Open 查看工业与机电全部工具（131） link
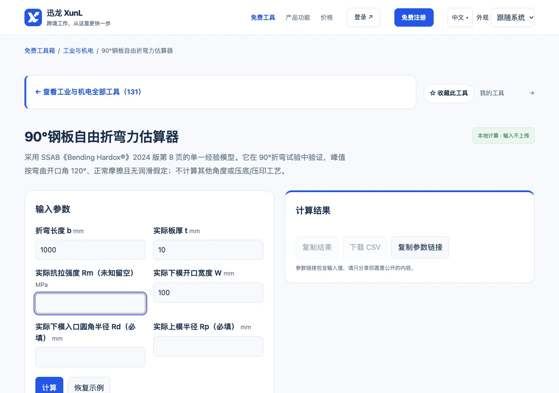This screenshot has width=559, height=393. [88, 92]
